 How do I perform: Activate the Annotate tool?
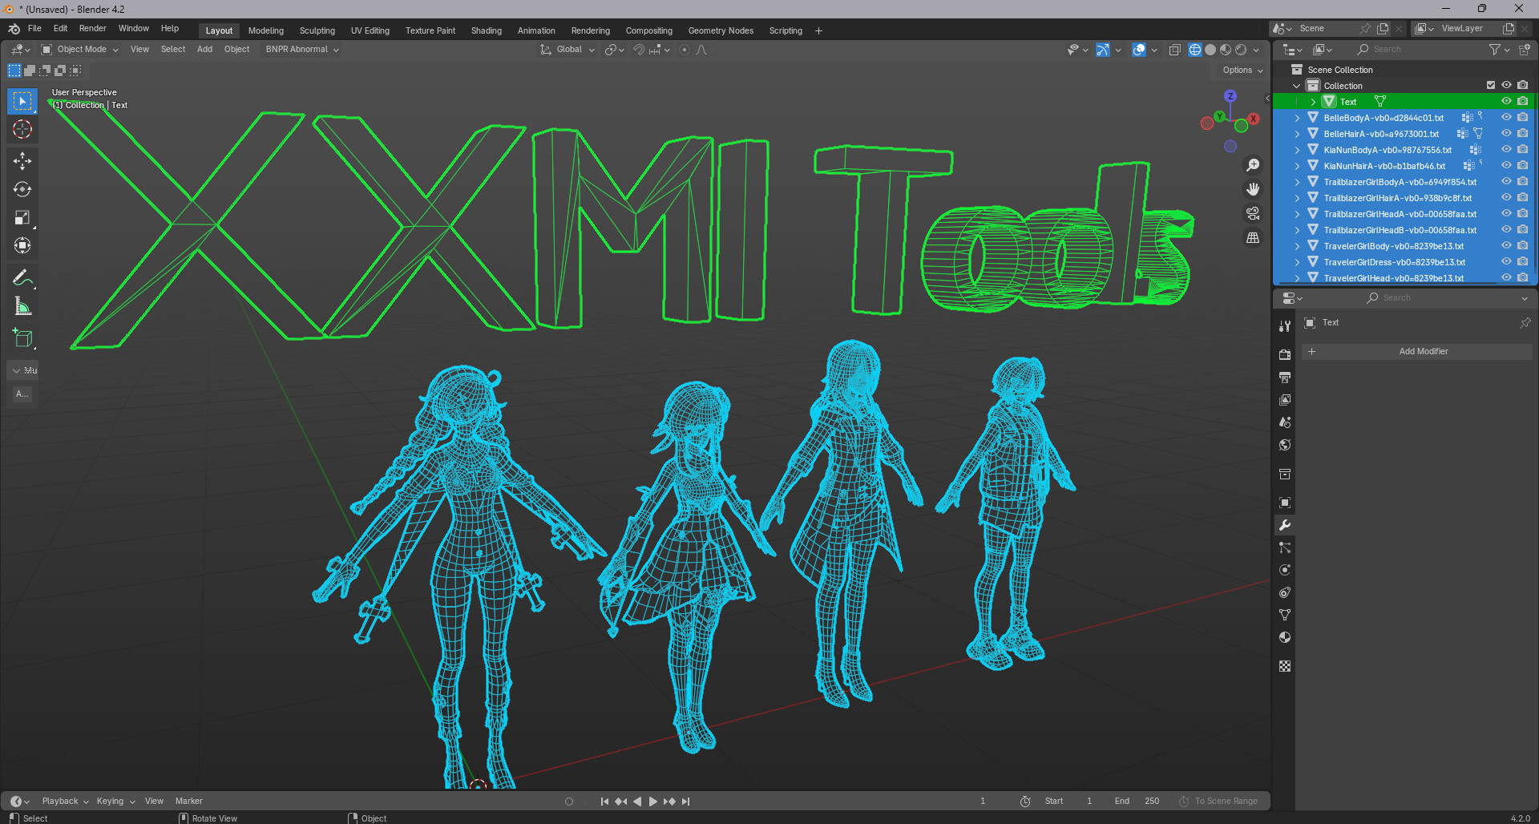click(22, 277)
